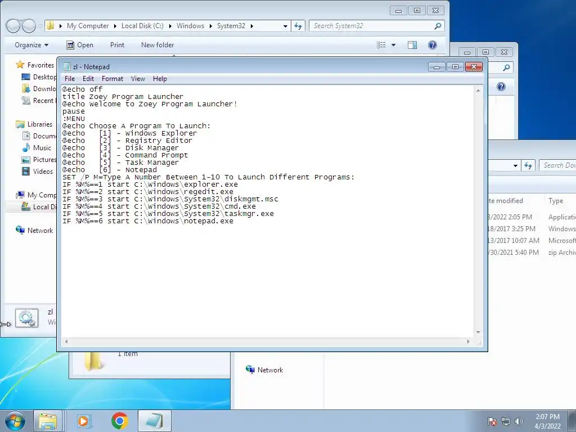Expand the breadcrumb arrow after Windows
Image resolution: width=576 pixels, height=432 pixels.
(x=210, y=26)
